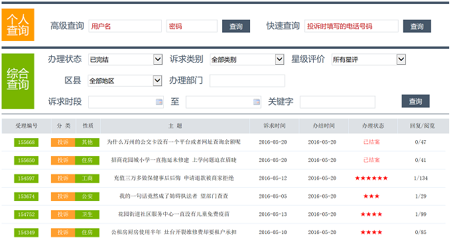The height and width of the screenshot is (238, 451).
Task: Expand the 诉求类别 dropdown showing 全部类别
Action: pyautogui.click(x=247, y=59)
